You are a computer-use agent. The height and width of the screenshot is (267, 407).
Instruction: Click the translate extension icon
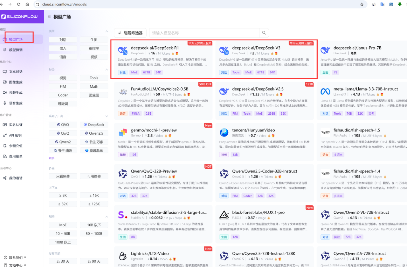coord(382,4)
